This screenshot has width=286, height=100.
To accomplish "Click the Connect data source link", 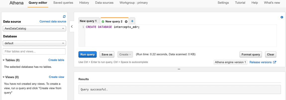I will click(53, 21).
